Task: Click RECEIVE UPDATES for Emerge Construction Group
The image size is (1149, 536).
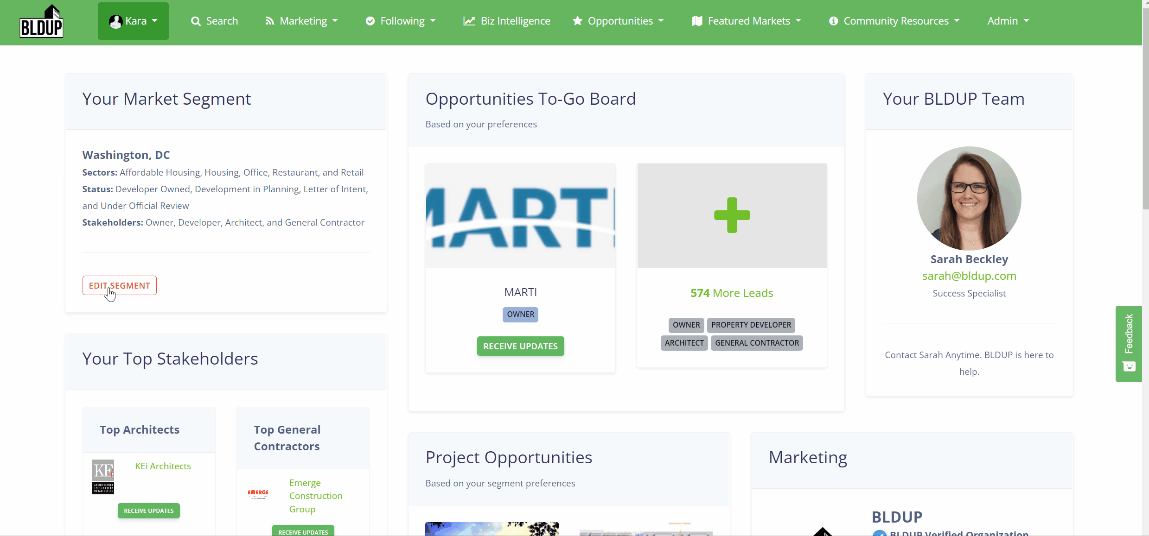Action: point(303,531)
